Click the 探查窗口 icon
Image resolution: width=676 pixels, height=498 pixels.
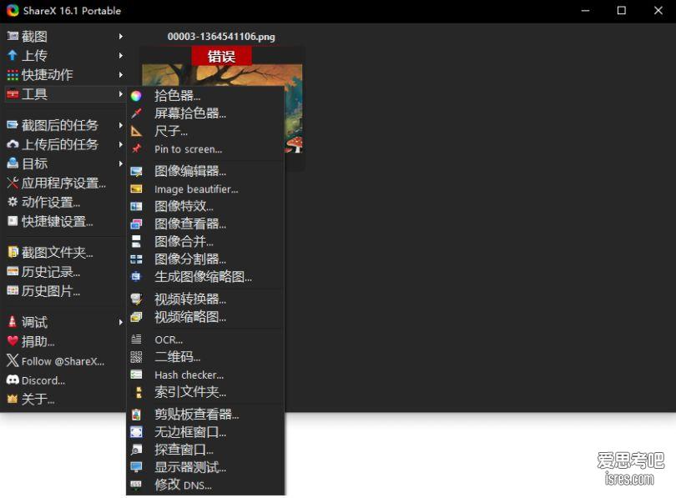point(136,450)
